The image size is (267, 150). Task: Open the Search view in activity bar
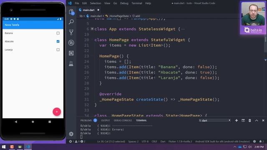click(71, 22)
